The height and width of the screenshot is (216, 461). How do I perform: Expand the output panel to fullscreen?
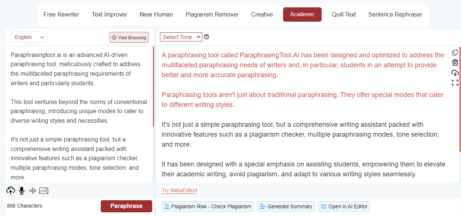(455, 83)
